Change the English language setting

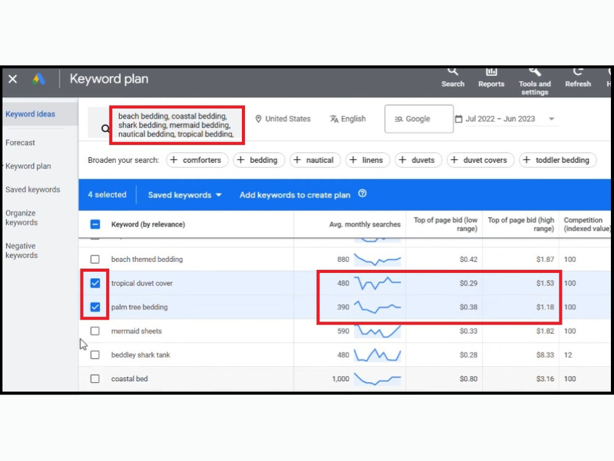pyautogui.click(x=348, y=119)
